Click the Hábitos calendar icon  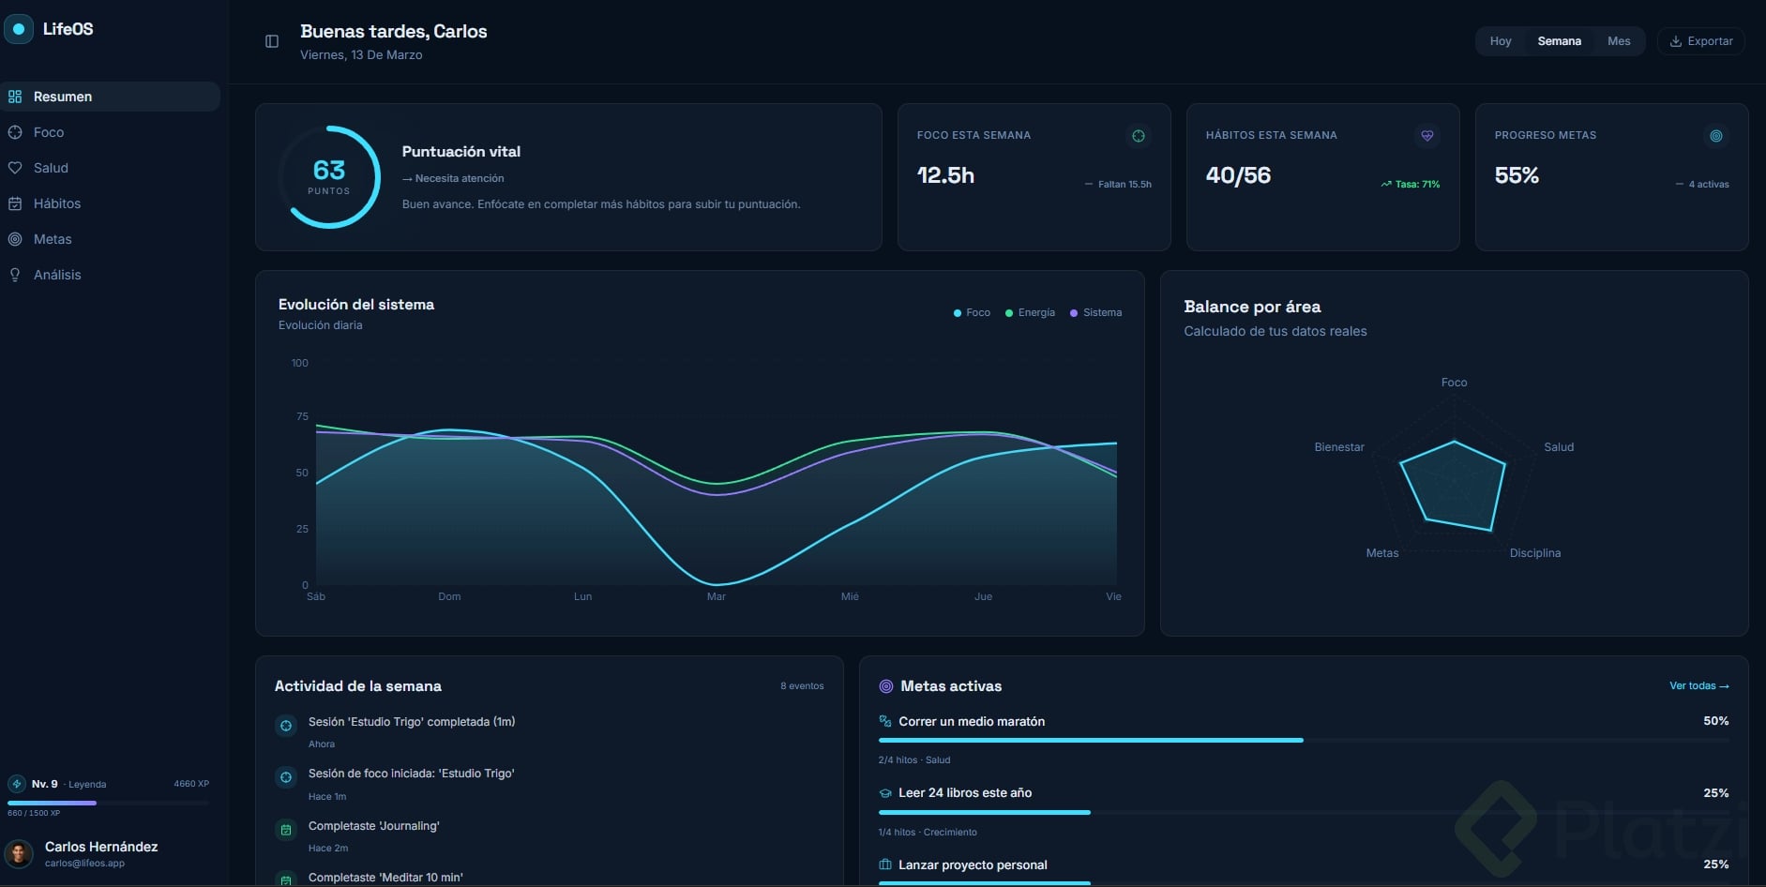pyautogui.click(x=15, y=203)
